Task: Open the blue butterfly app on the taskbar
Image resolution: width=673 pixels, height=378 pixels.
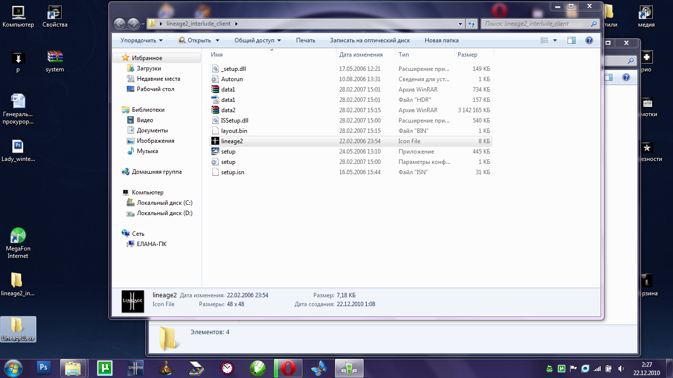Action: pyautogui.click(x=319, y=367)
